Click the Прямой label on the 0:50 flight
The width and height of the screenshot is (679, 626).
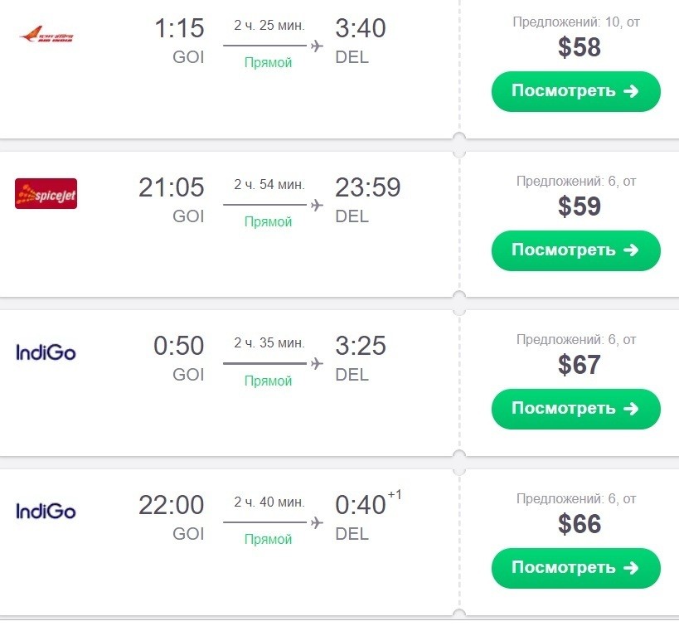click(x=268, y=381)
